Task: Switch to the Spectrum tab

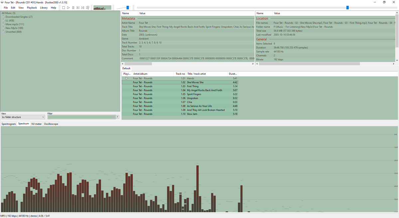Action: click(24, 124)
